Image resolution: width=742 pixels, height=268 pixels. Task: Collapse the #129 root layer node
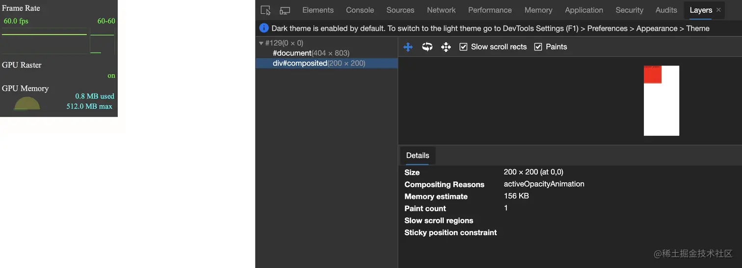(261, 43)
